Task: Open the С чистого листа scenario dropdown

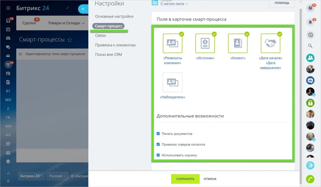Action: pyautogui.click(x=174, y=4)
